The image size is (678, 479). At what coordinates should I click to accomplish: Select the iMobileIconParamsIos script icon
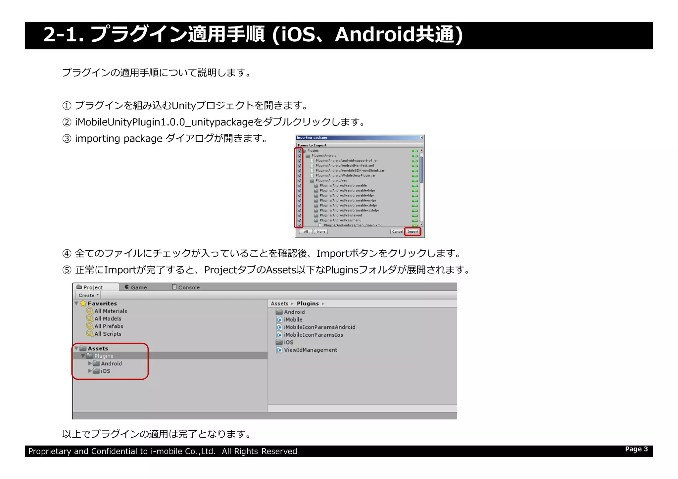click(x=279, y=335)
